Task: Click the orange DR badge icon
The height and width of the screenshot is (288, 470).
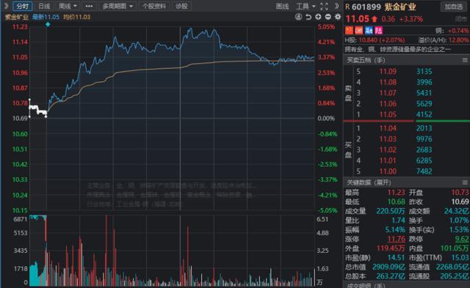Action: tap(359, 31)
